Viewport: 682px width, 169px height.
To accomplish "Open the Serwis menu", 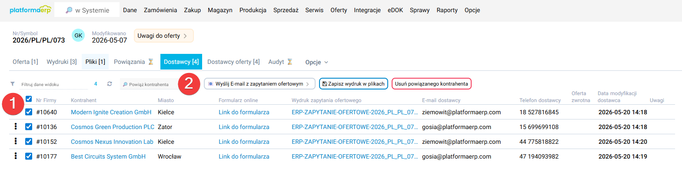I will click(314, 10).
